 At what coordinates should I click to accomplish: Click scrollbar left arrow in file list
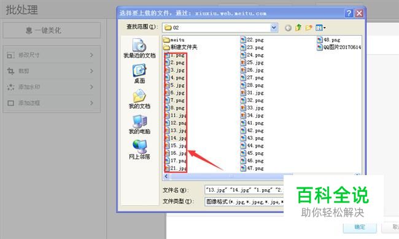(x=166, y=176)
